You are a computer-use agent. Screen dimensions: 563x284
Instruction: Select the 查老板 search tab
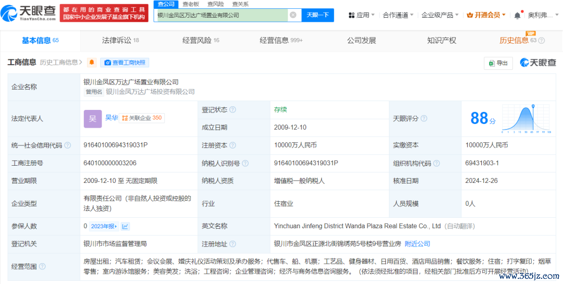[191, 4]
